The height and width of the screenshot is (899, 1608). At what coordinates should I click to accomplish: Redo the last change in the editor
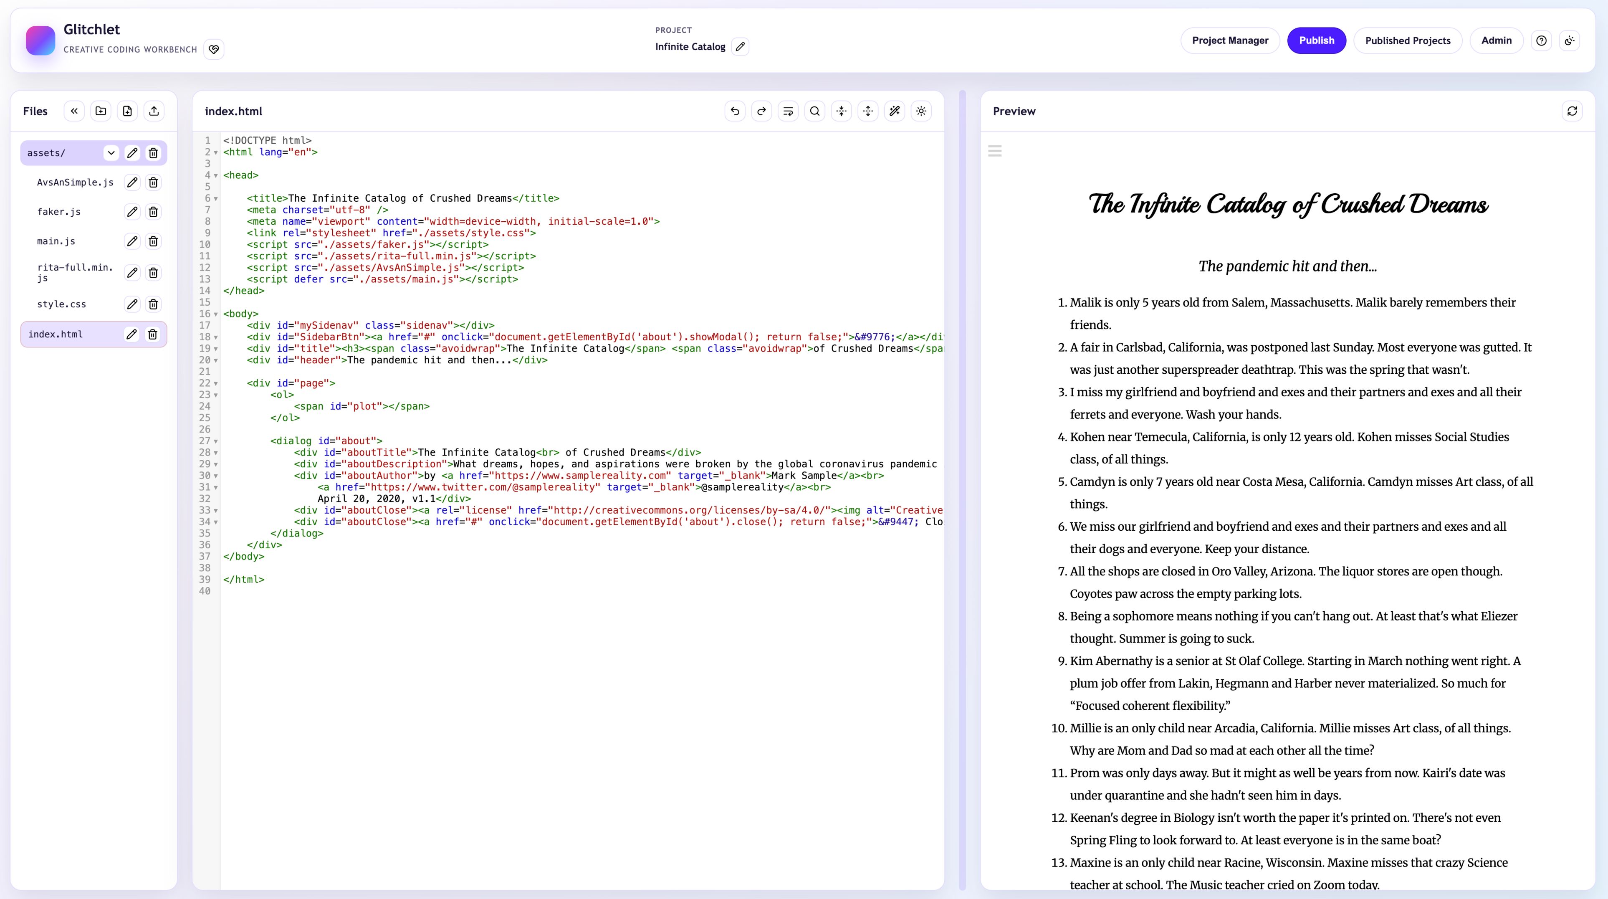761,111
